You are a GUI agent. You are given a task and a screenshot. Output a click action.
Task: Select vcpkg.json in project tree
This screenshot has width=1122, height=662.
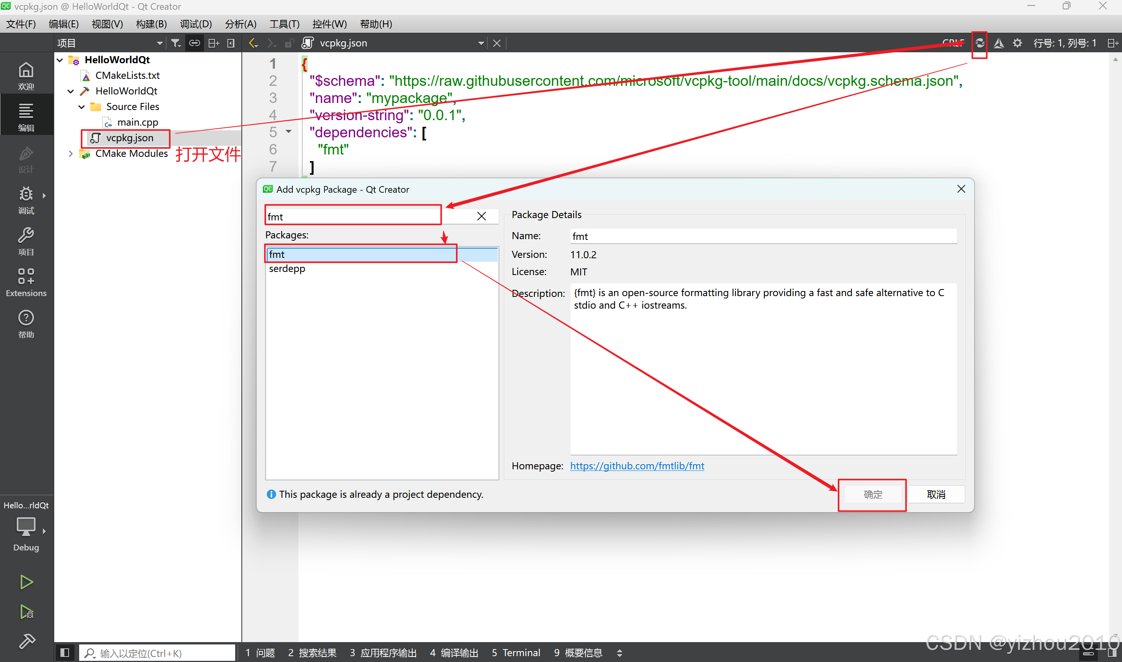[x=129, y=138]
